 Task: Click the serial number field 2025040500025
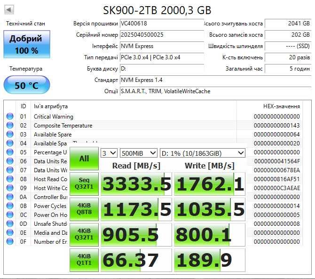point(162,35)
